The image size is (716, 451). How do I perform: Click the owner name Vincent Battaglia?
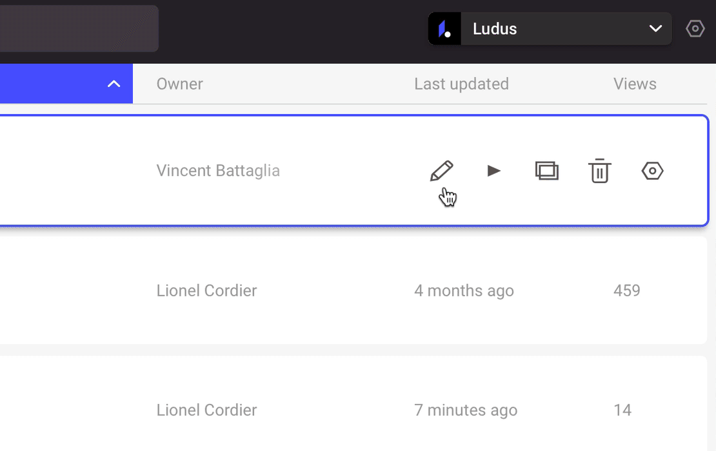(218, 171)
